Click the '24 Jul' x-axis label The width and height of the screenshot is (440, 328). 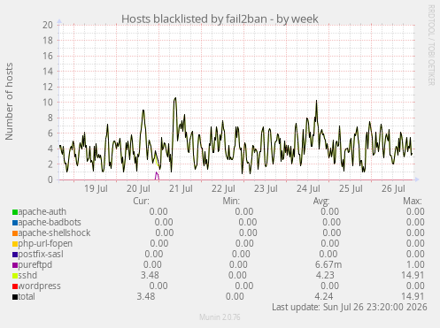tap(308, 188)
